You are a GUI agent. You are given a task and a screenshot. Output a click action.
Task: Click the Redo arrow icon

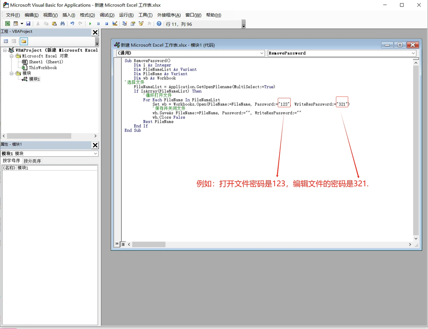pyautogui.click(x=80, y=24)
